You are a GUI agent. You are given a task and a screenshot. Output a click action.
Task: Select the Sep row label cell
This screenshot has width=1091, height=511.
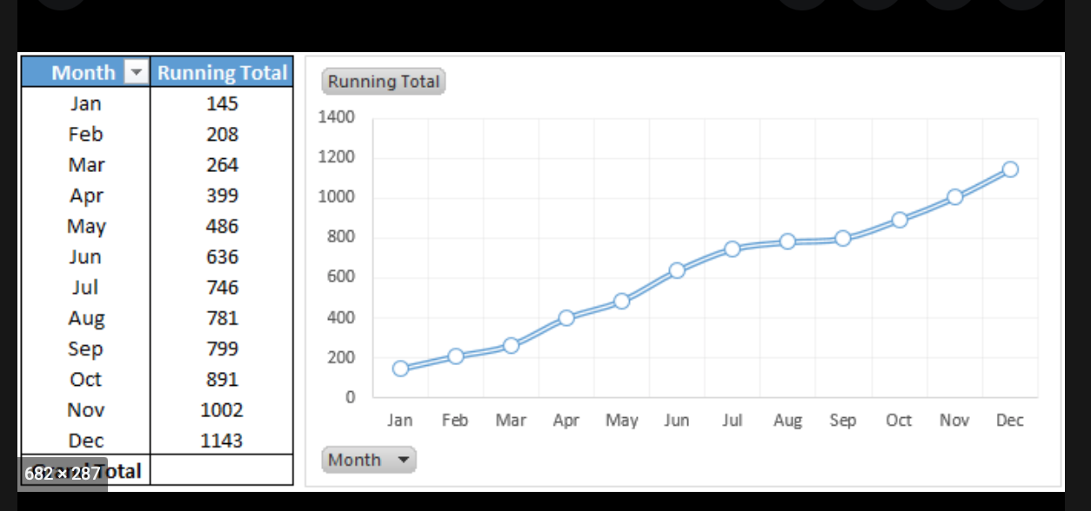coord(86,348)
